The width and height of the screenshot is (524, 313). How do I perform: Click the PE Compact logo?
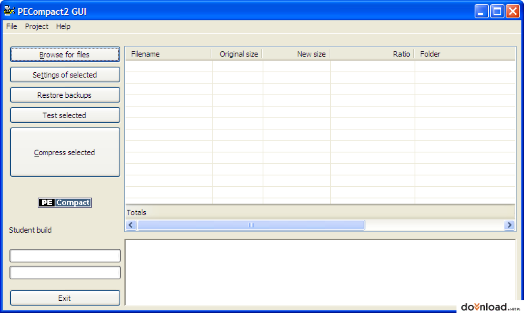pyautogui.click(x=65, y=202)
